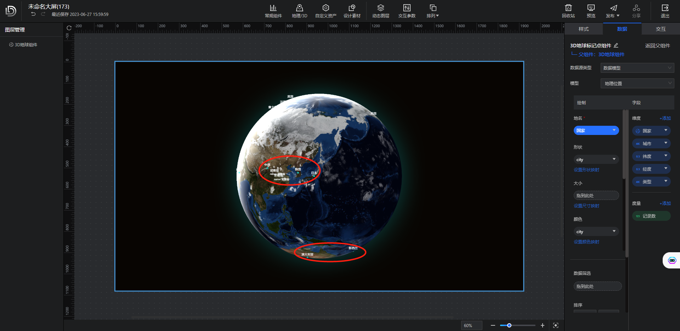Click 返回父组件 to return to parent
The width and height of the screenshot is (680, 331).
click(x=657, y=46)
